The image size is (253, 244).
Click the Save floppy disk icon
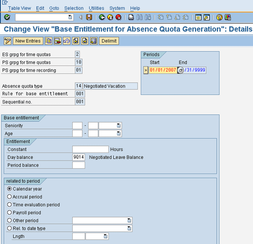[89, 17]
